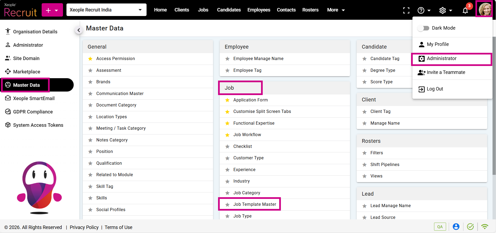The image size is (496, 233).
Task: Open the Privacy Policy link
Action: 84,227
